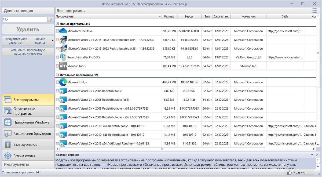
Task: Click the big Удалить button
Action: click(x=28, y=29)
